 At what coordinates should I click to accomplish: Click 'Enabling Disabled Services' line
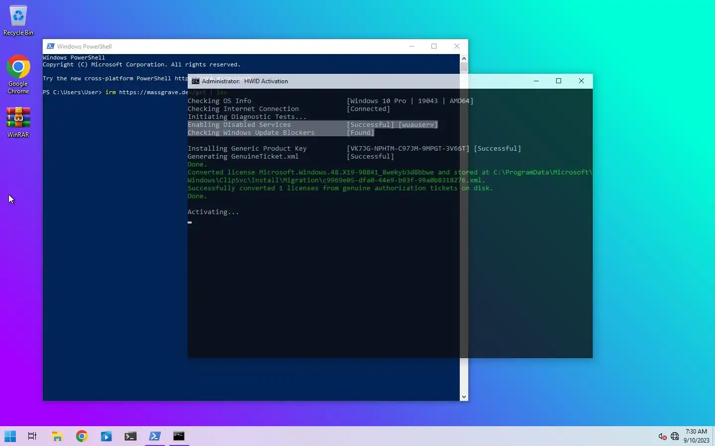click(x=239, y=124)
